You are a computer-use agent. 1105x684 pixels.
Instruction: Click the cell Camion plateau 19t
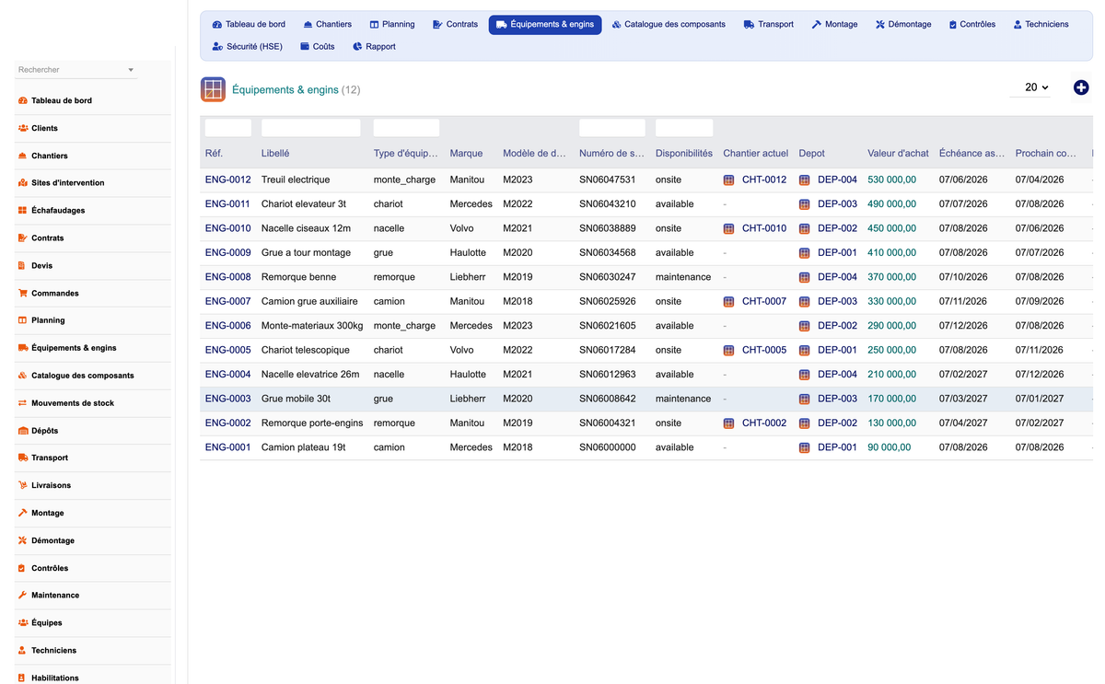303,447
